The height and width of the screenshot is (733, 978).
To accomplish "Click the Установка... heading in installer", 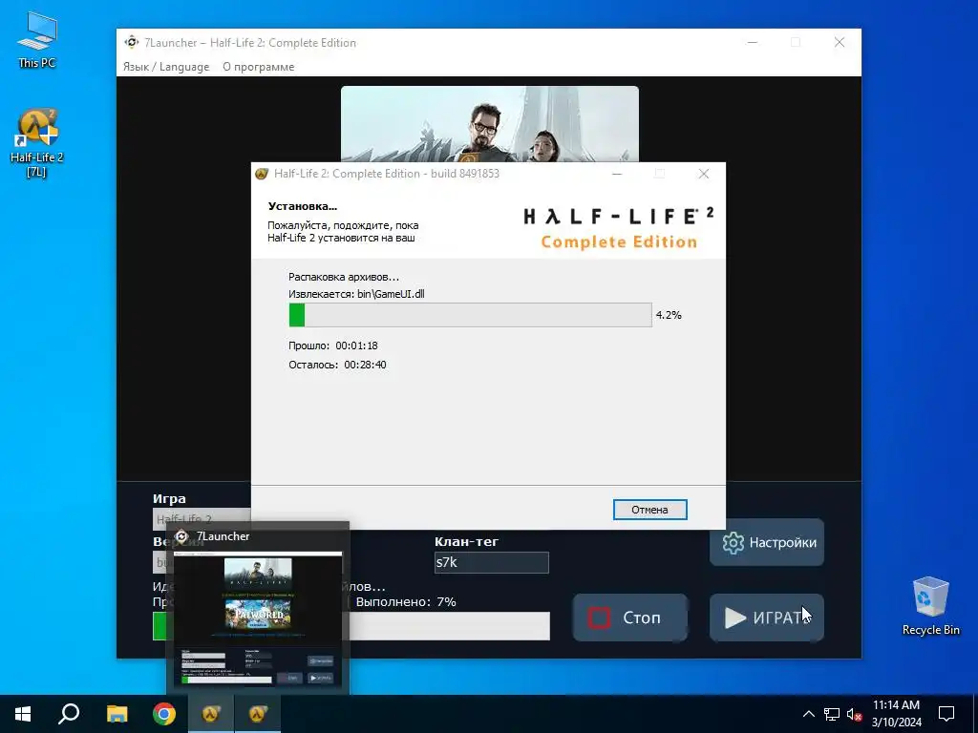I will pos(303,206).
